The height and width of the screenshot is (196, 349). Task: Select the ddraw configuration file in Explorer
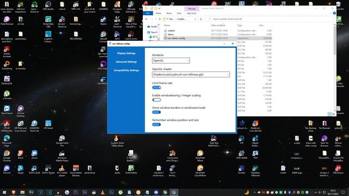(171, 34)
